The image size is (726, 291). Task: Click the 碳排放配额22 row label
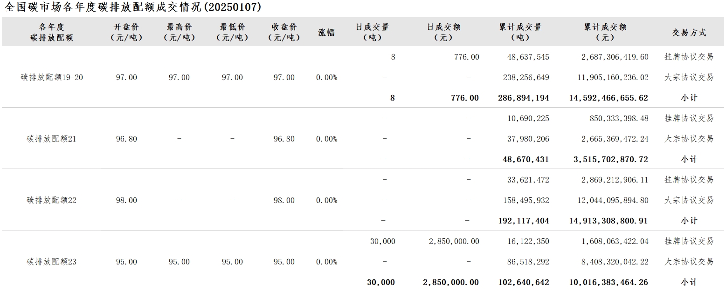click(52, 200)
